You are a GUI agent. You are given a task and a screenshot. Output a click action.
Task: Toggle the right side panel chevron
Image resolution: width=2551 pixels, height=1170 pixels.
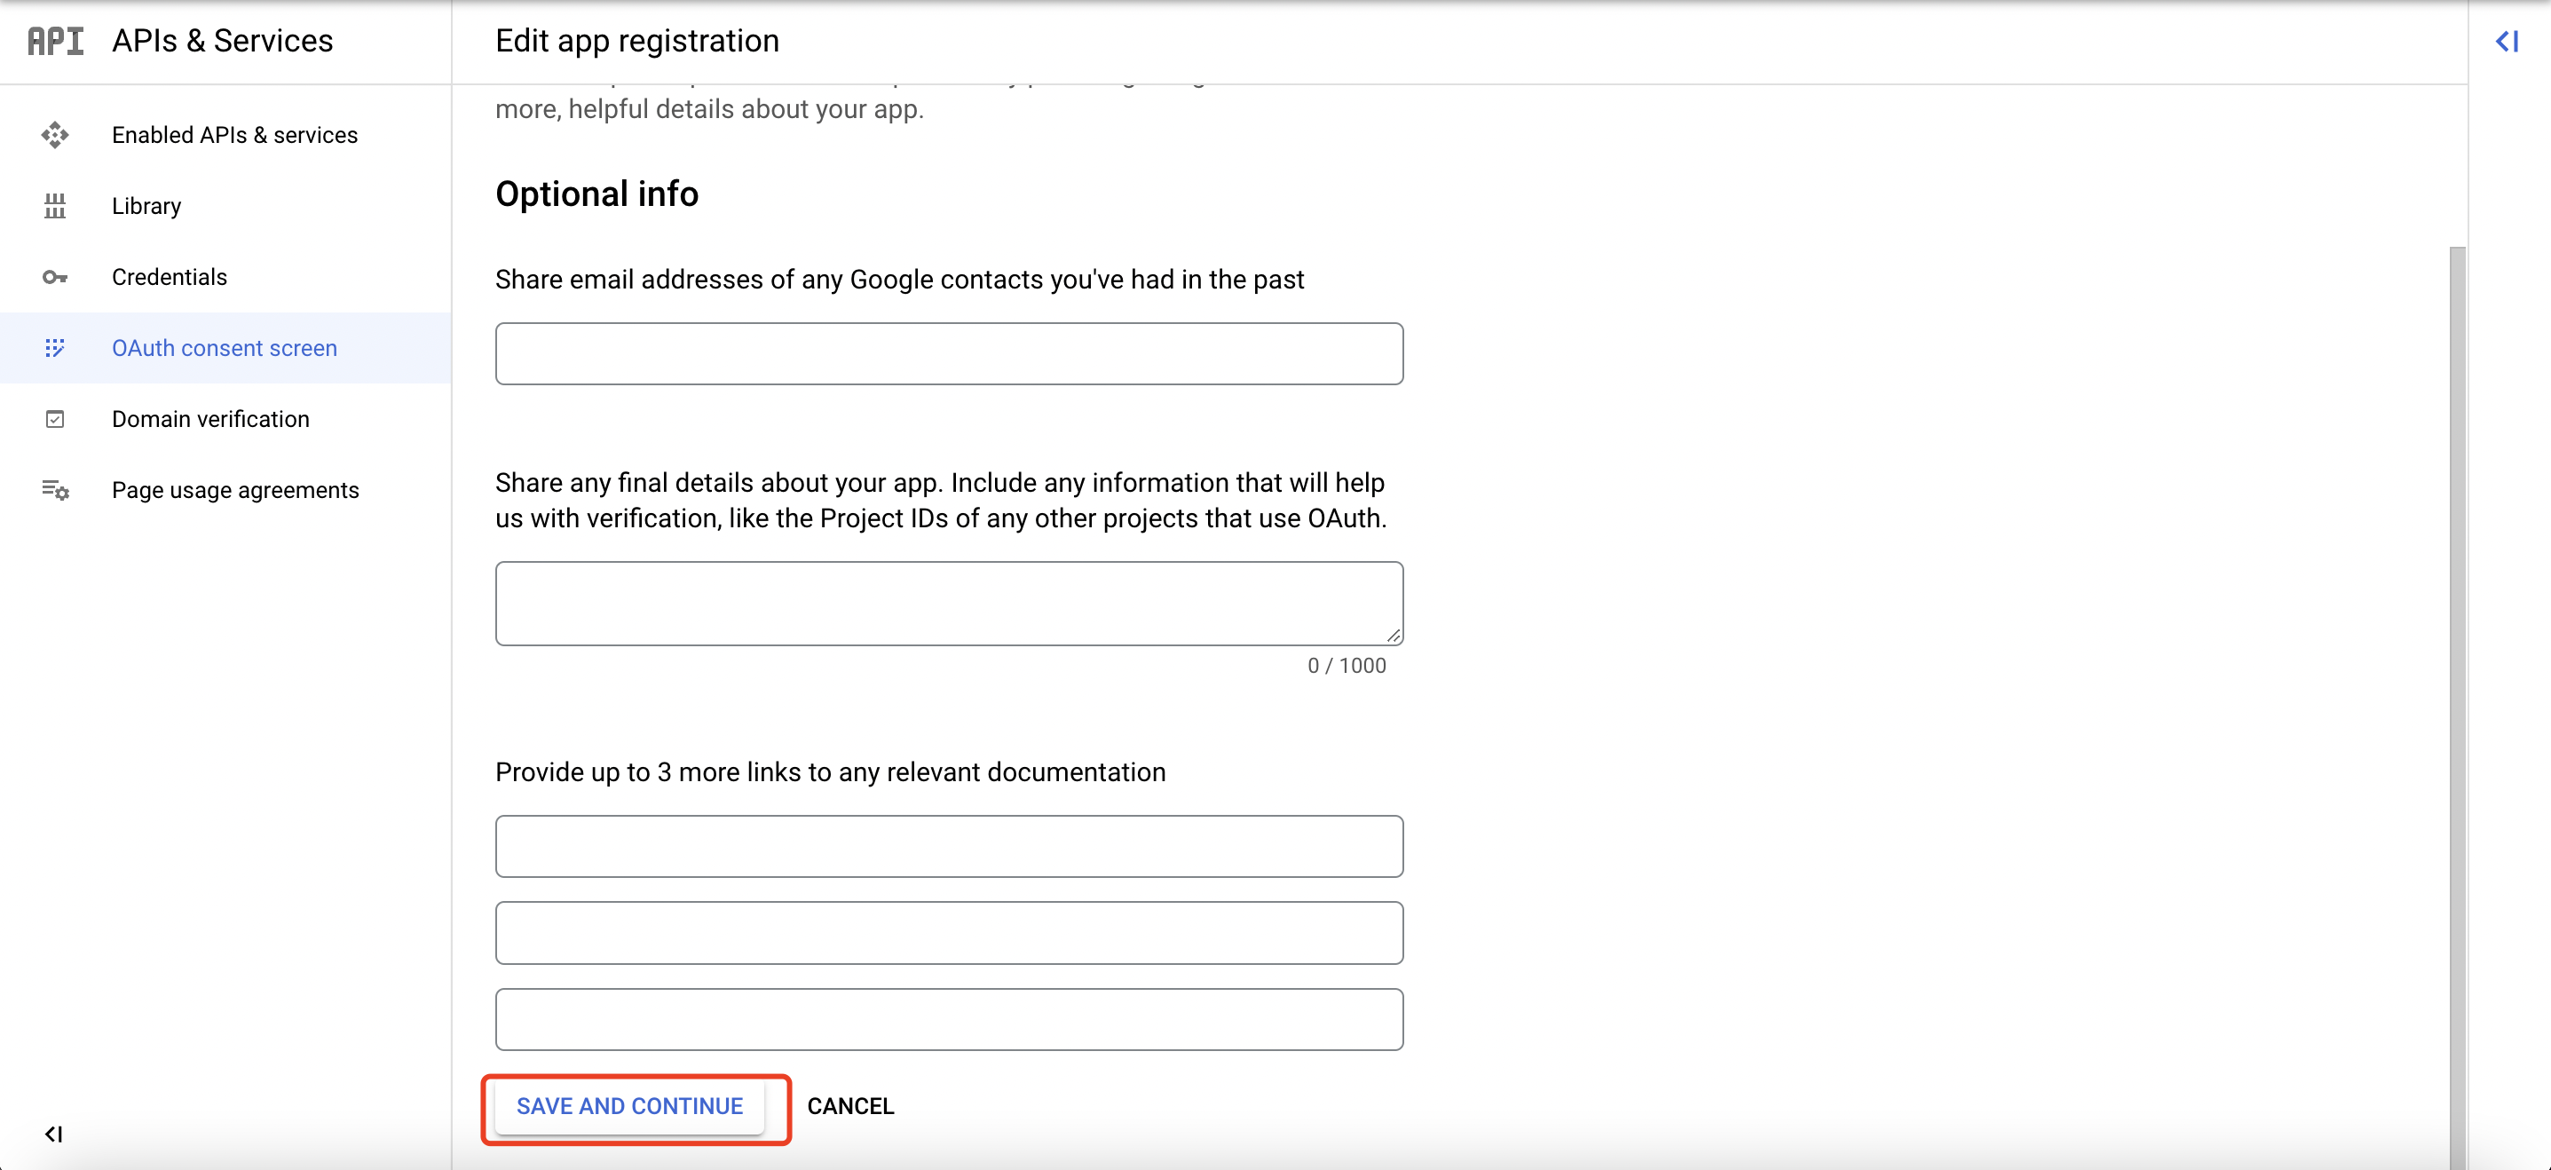coord(2507,42)
